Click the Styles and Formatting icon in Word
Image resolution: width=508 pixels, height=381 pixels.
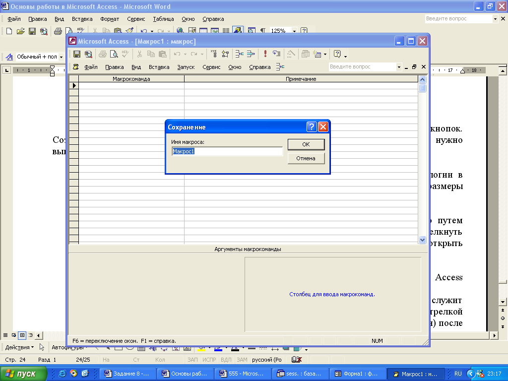click(x=9, y=57)
